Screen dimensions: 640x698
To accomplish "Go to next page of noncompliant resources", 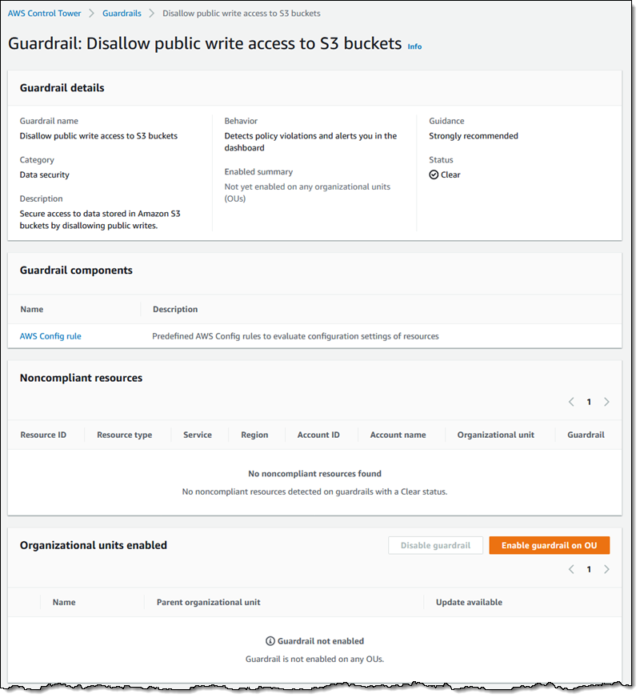I will (x=606, y=402).
